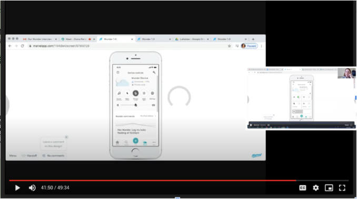
Task: Mute the inset video's volume icon
Action: [269, 125]
